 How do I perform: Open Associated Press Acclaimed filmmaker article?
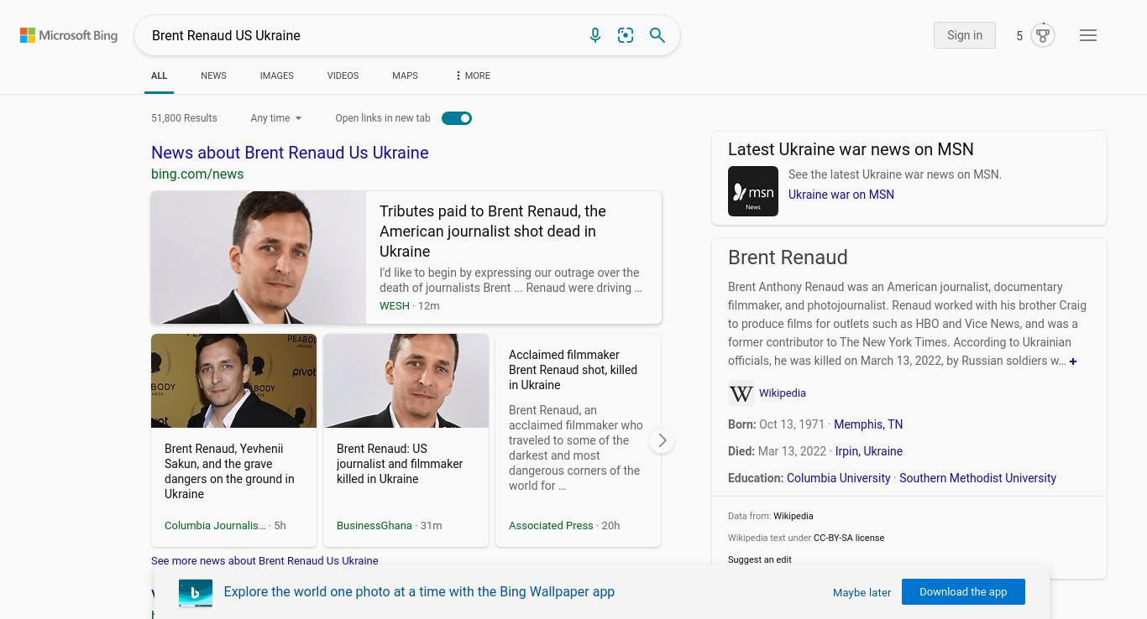coord(573,370)
